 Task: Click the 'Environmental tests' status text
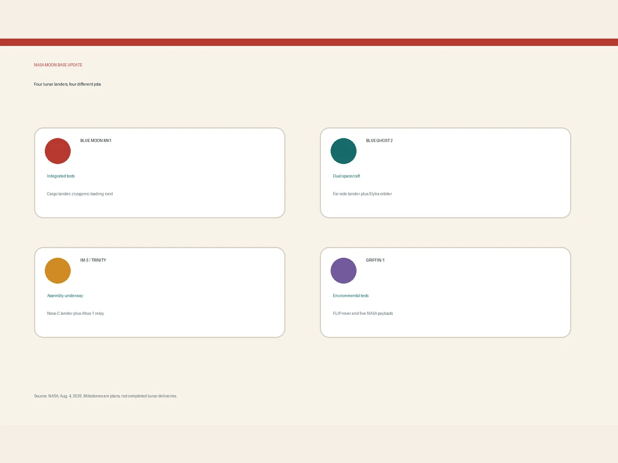point(351,296)
